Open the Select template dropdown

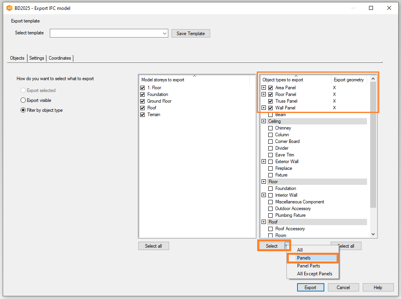165,34
